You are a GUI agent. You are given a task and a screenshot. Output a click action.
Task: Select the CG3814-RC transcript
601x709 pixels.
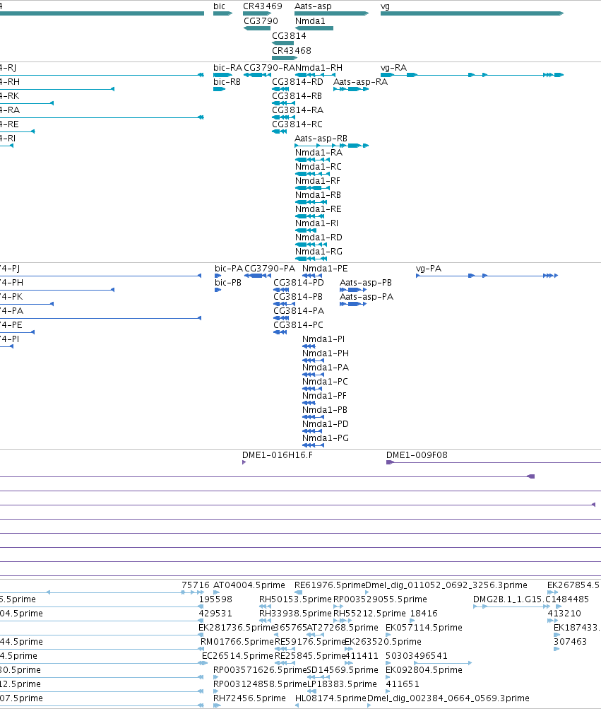pyautogui.click(x=279, y=131)
